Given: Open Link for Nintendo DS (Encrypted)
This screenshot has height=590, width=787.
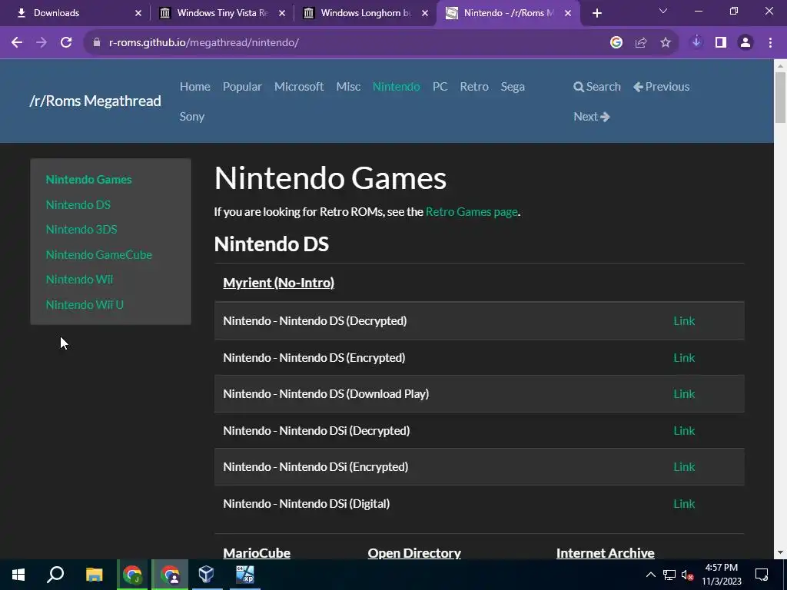Looking at the screenshot, I should (683, 358).
